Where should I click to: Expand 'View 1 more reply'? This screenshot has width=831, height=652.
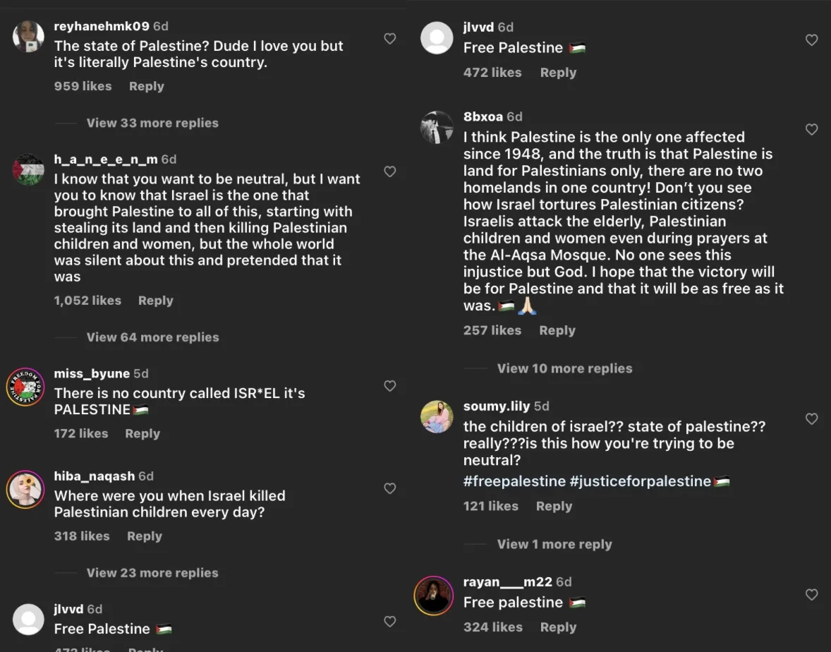[x=554, y=544]
